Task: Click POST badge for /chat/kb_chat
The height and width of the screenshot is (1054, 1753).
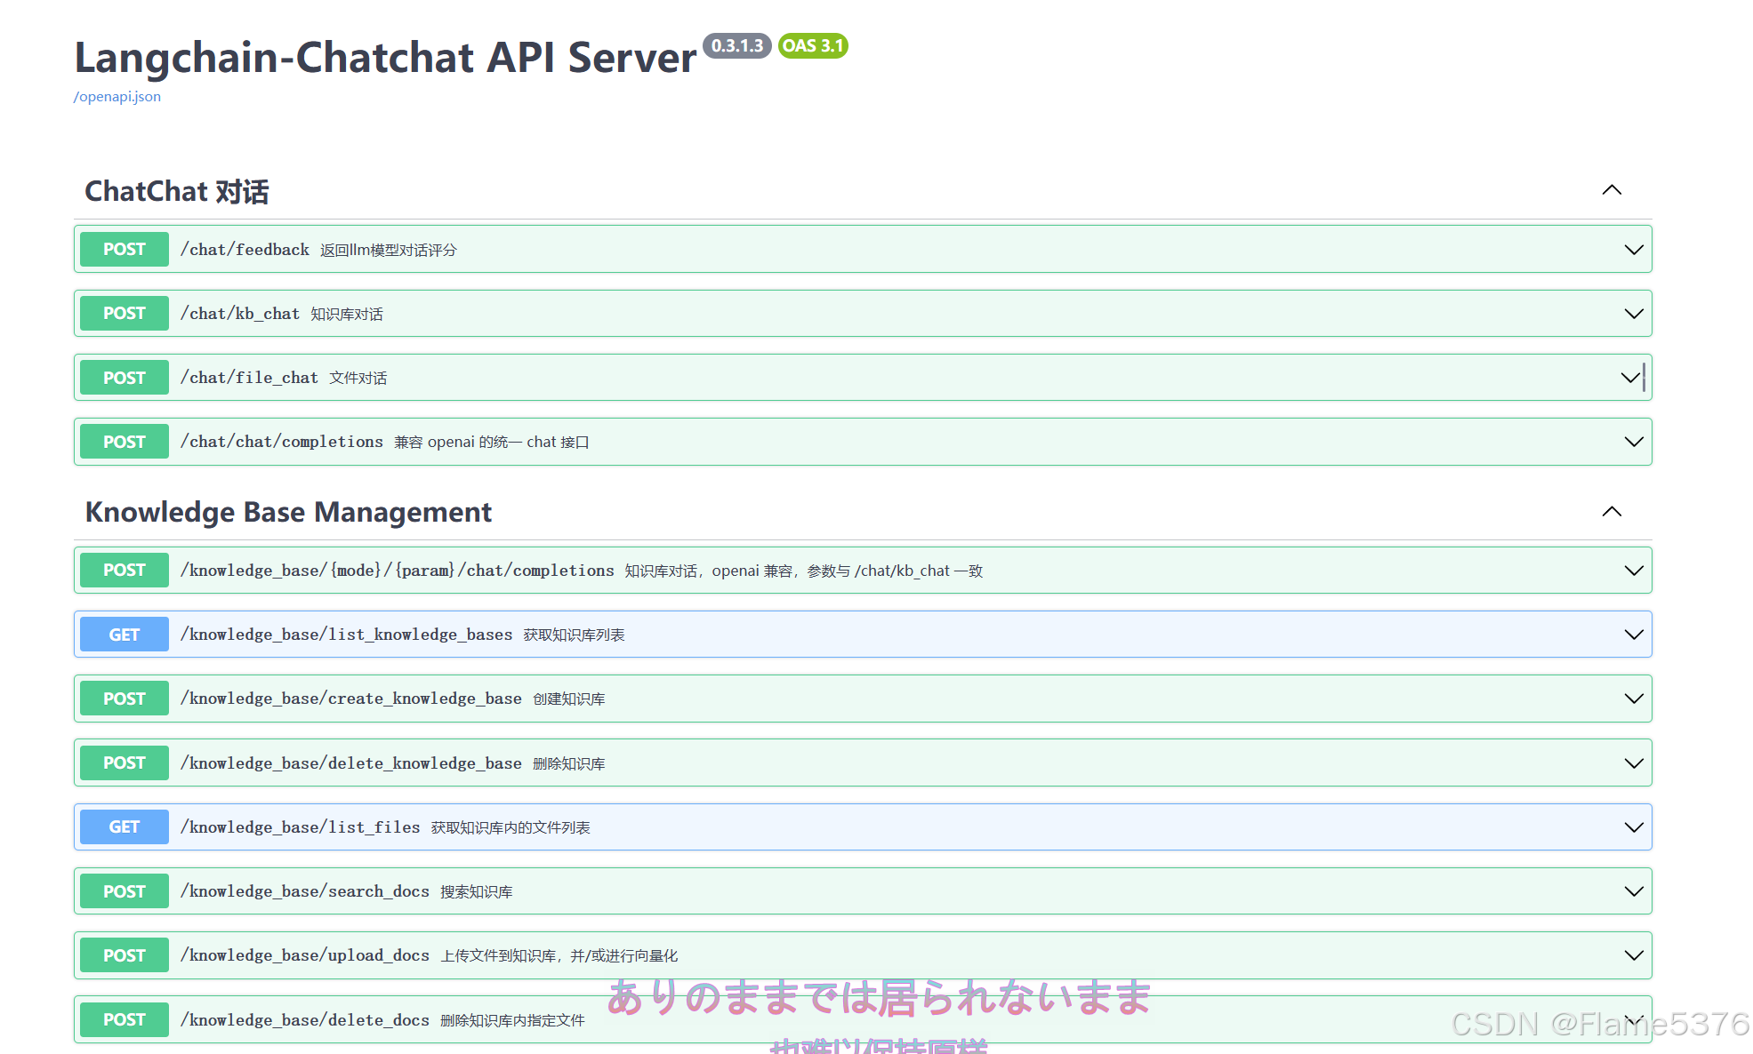Action: click(124, 314)
